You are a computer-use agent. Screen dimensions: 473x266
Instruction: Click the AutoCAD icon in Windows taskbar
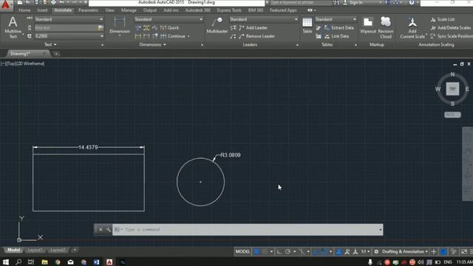tap(109, 262)
